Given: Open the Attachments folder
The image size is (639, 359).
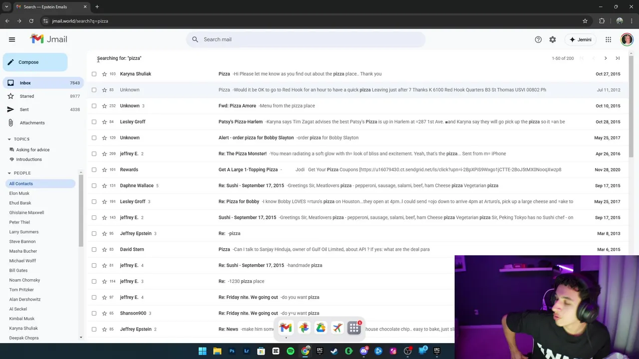Looking at the screenshot, I should (42, 123).
